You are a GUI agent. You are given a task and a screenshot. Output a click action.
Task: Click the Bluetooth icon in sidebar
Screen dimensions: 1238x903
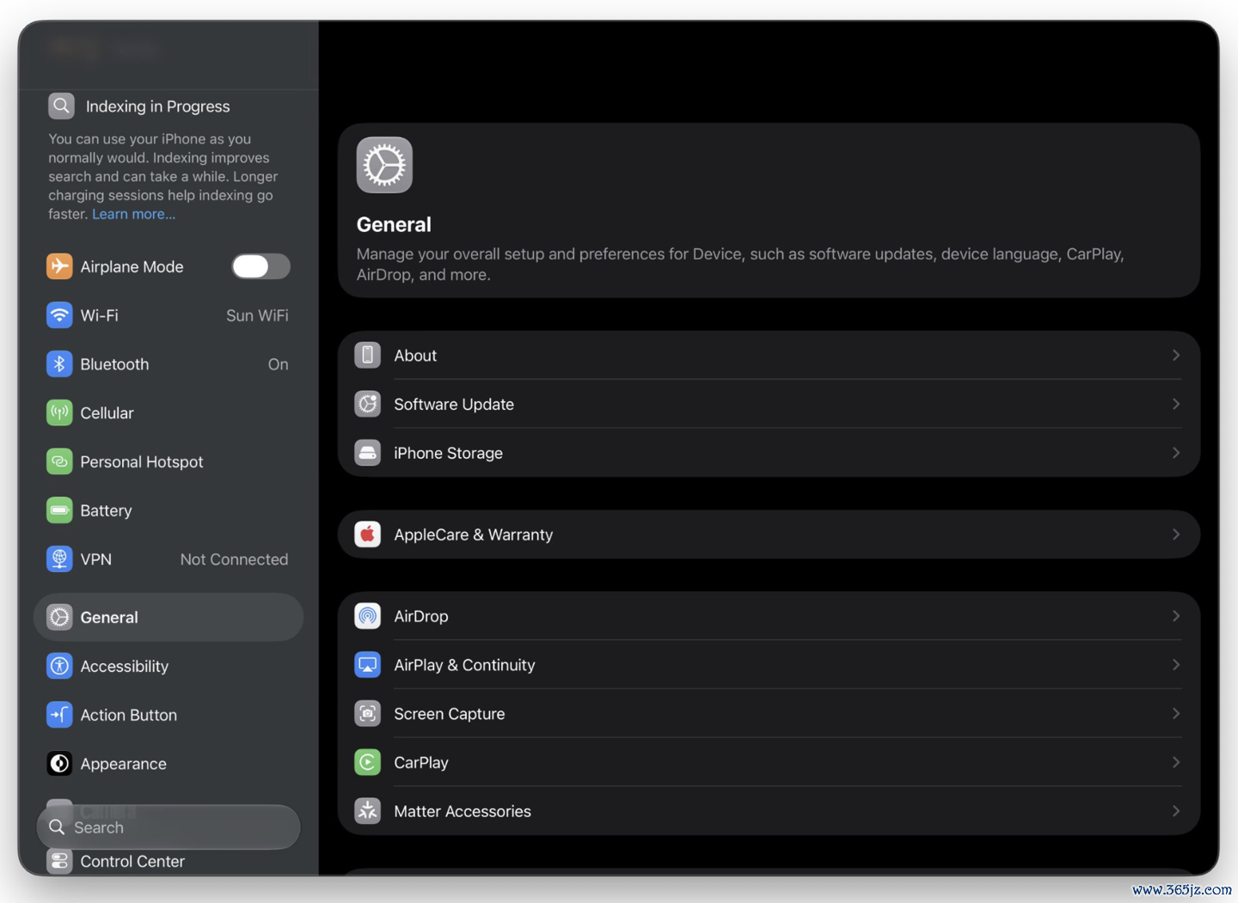[59, 364]
